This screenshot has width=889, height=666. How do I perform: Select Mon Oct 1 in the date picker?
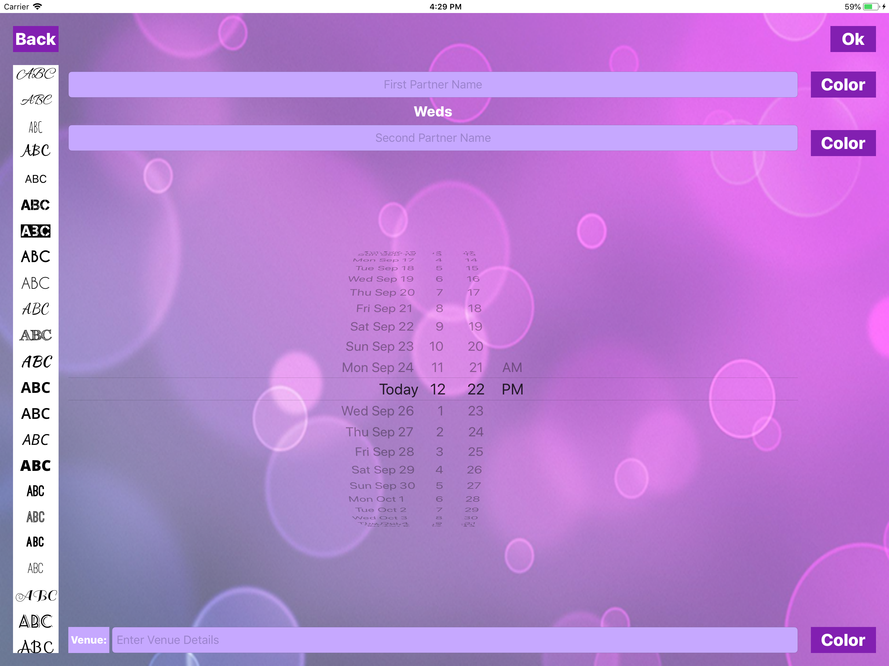point(376,499)
